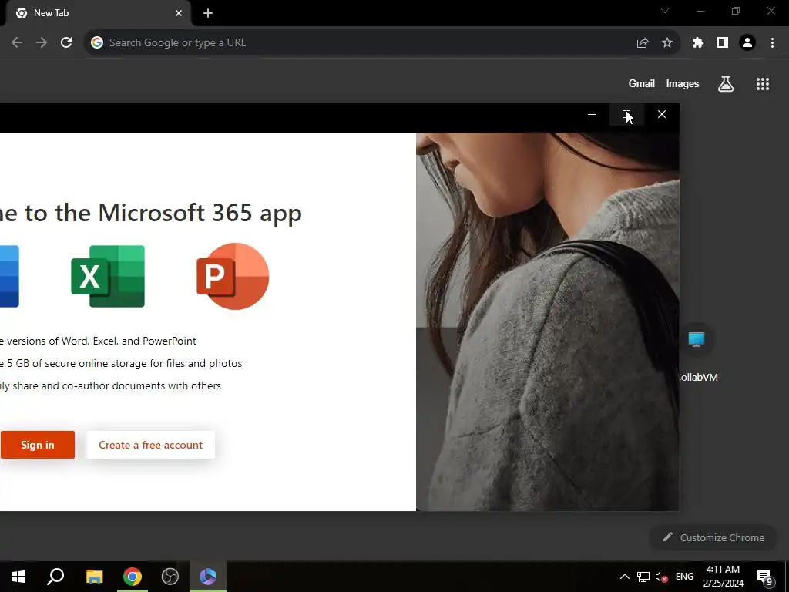
Task: Open Windows notification center
Action: [764, 577]
